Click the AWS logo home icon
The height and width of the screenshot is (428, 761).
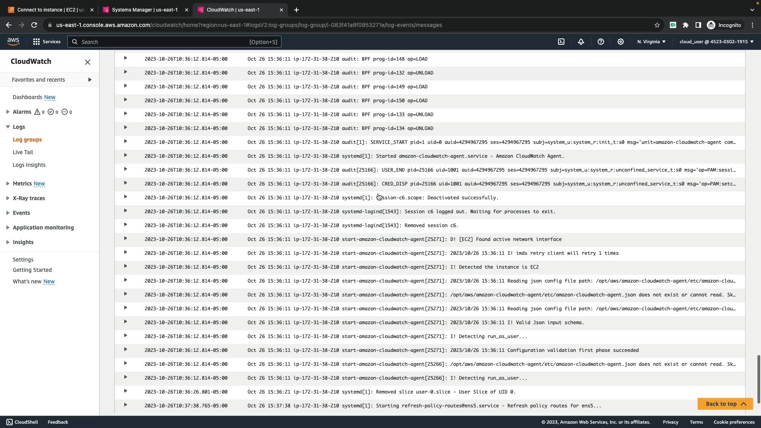pyautogui.click(x=13, y=42)
